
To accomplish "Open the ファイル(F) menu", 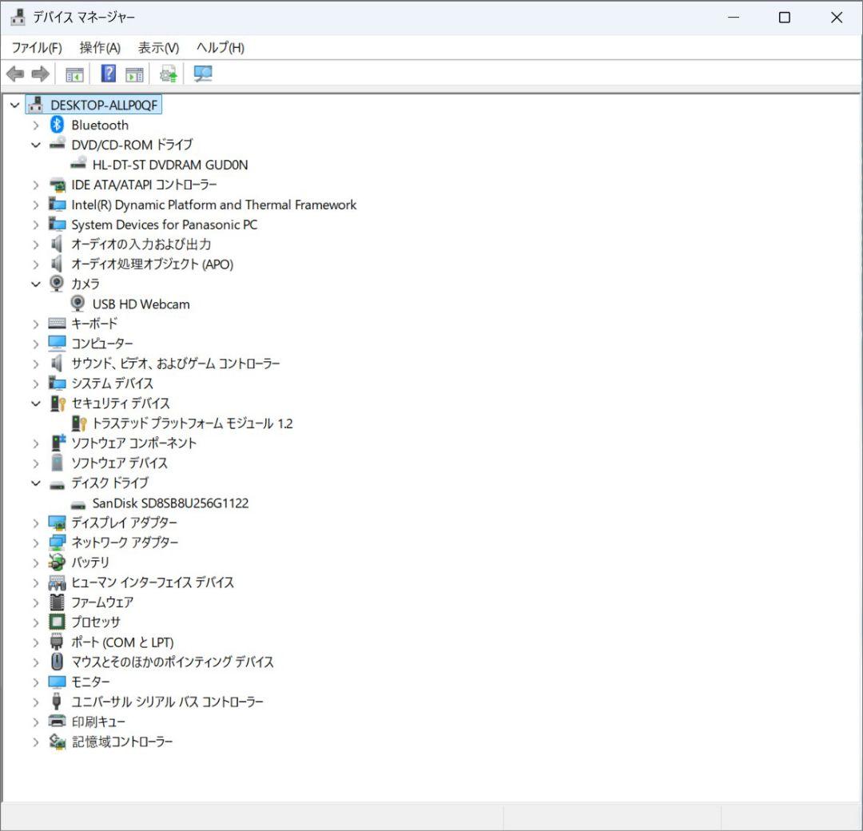I will [x=37, y=48].
